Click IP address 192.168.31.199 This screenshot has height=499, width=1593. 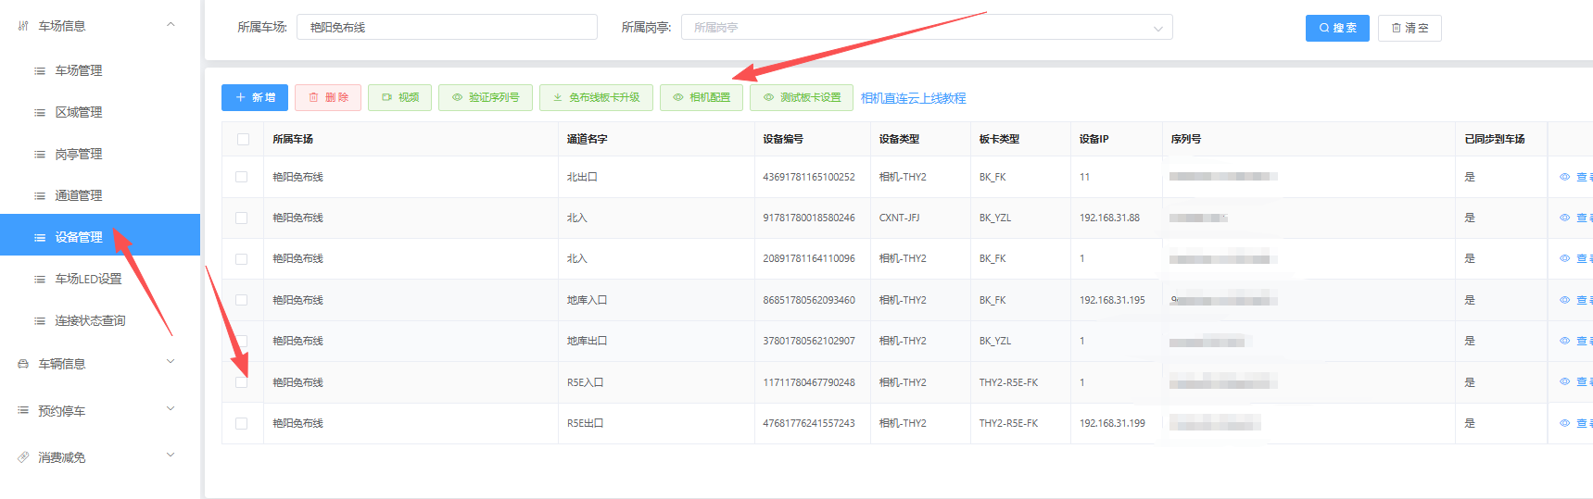[x=1112, y=423]
